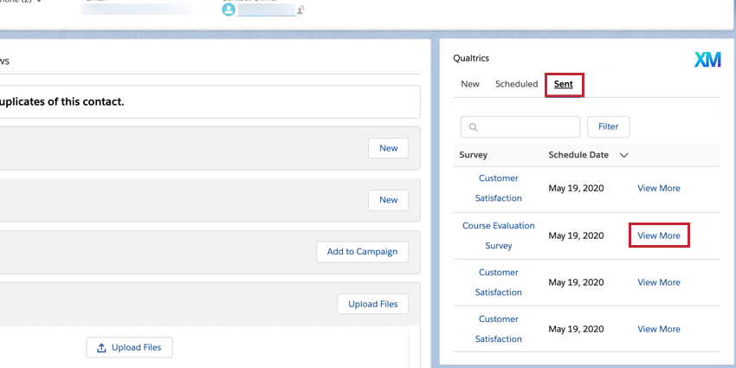
Task: Click the contact owner avatar icon
Action: pyautogui.click(x=229, y=10)
